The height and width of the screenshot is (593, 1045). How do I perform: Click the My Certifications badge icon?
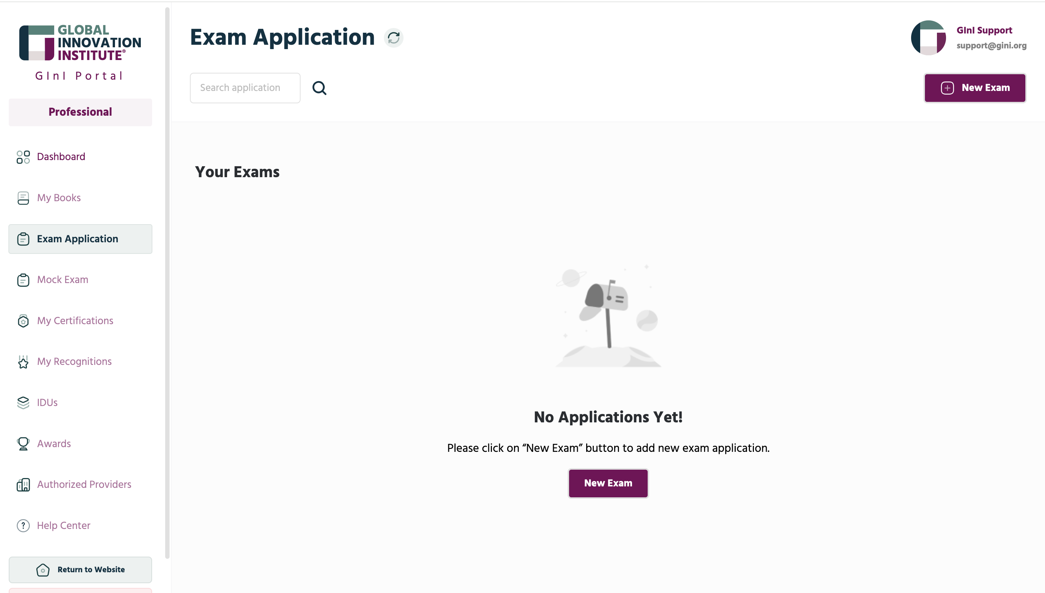pos(23,321)
